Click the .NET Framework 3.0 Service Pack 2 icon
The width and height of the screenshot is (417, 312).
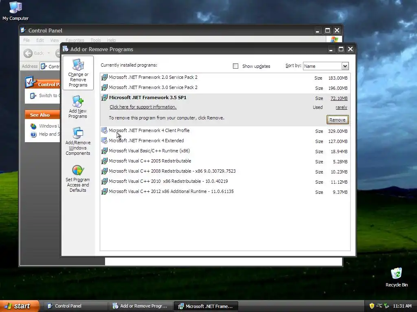(104, 88)
